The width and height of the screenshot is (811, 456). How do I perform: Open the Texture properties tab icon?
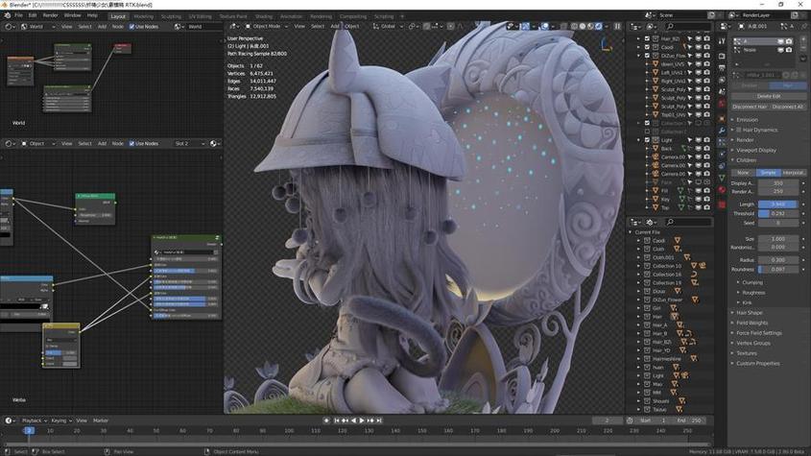[x=722, y=204]
